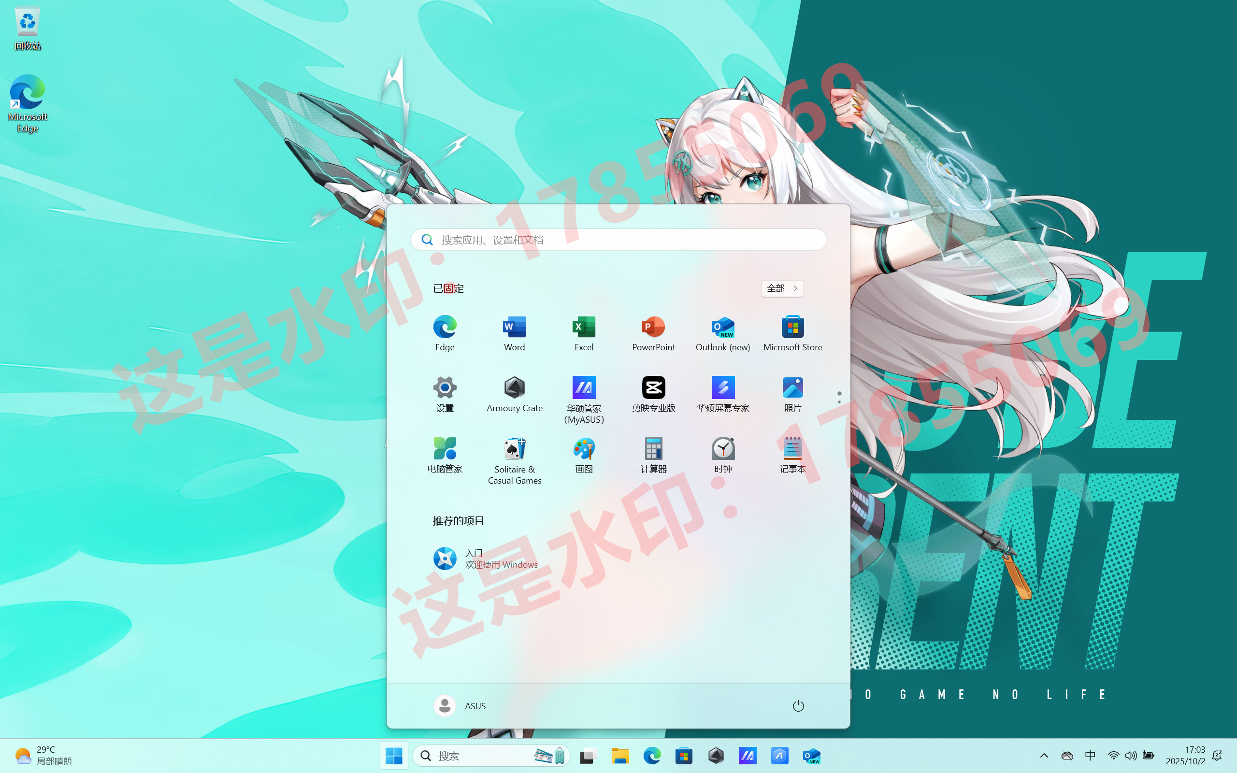Click the Start menu search field
1237x773 pixels.
pyautogui.click(x=618, y=240)
